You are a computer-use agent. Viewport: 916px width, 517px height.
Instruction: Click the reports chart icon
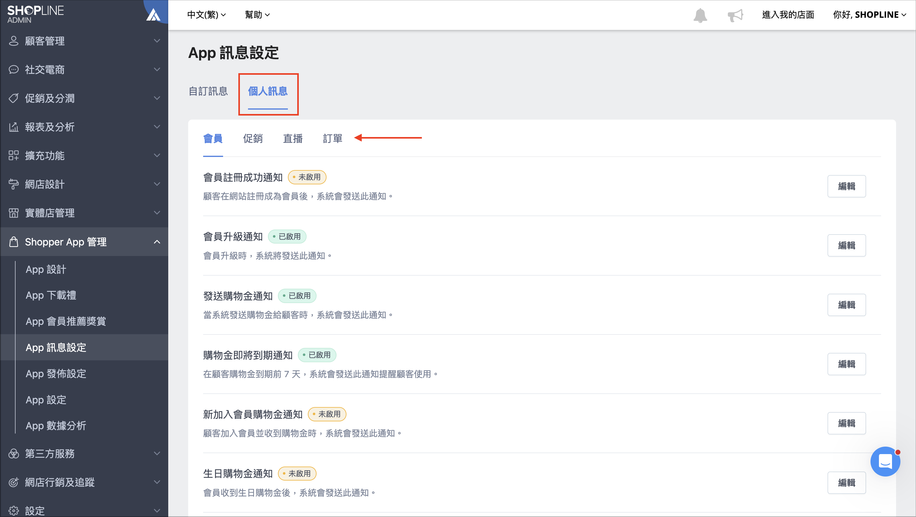pos(13,126)
